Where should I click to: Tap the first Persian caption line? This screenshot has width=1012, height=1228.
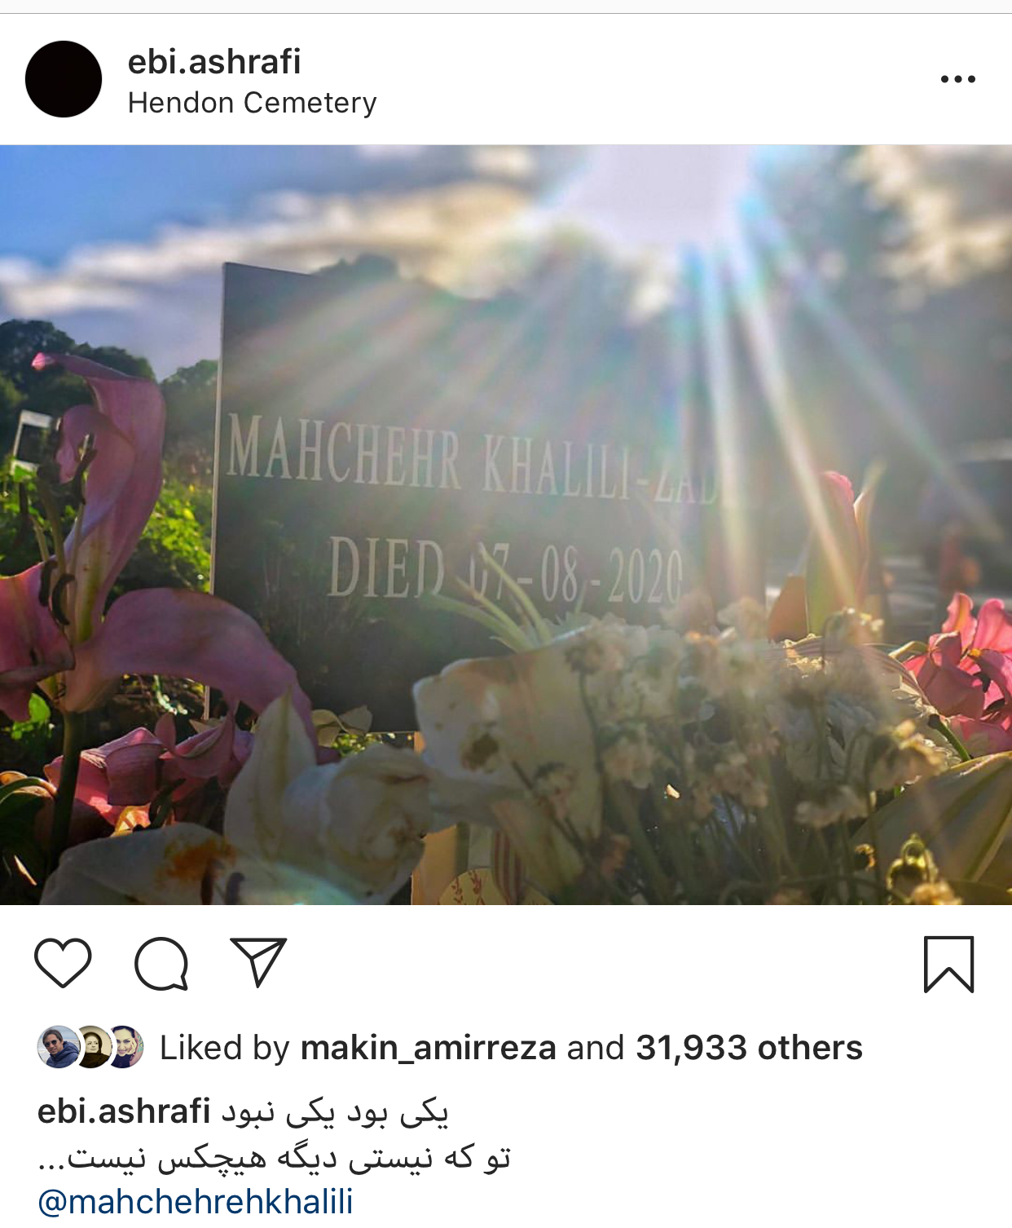click(x=334, y=1112)
